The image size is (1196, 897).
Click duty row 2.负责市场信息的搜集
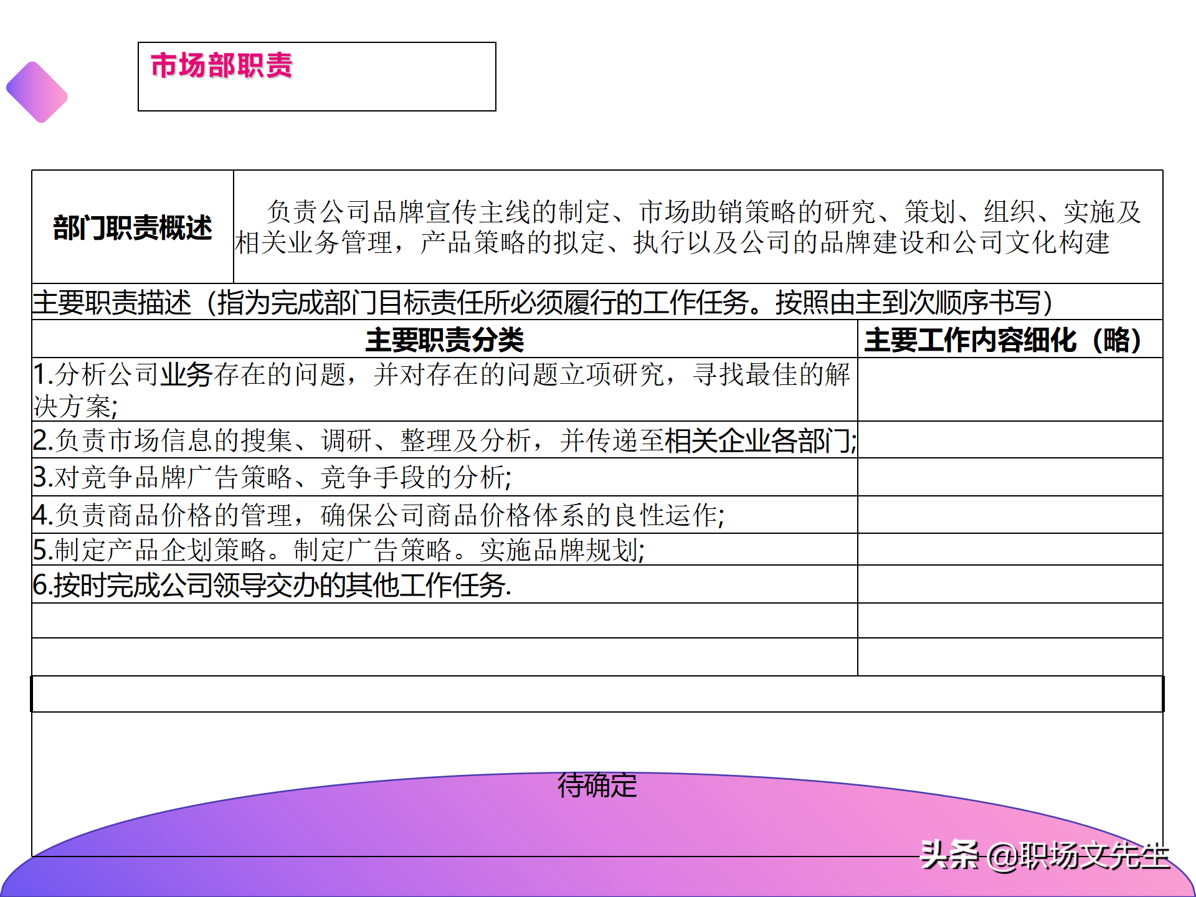pos(445,440)
